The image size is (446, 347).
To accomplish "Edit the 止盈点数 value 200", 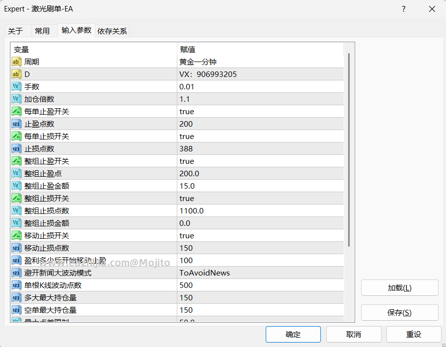I will 260,124.
